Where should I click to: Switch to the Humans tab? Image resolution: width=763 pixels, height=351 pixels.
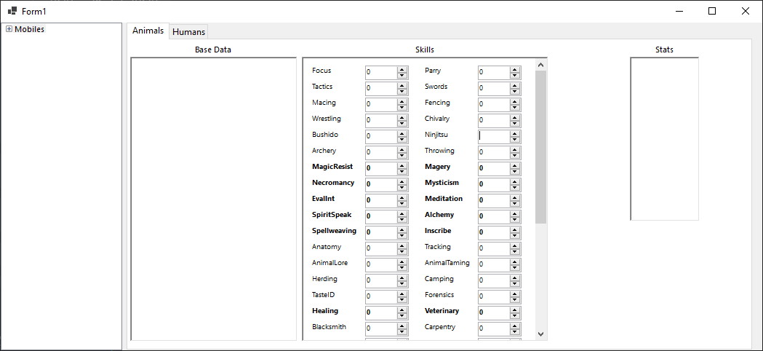tap(188, 32)
